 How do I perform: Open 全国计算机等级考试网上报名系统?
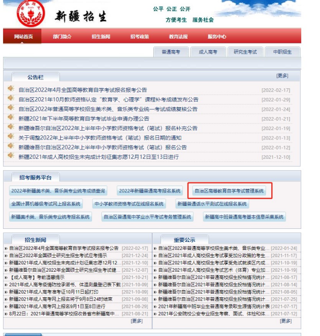[46, 204]
